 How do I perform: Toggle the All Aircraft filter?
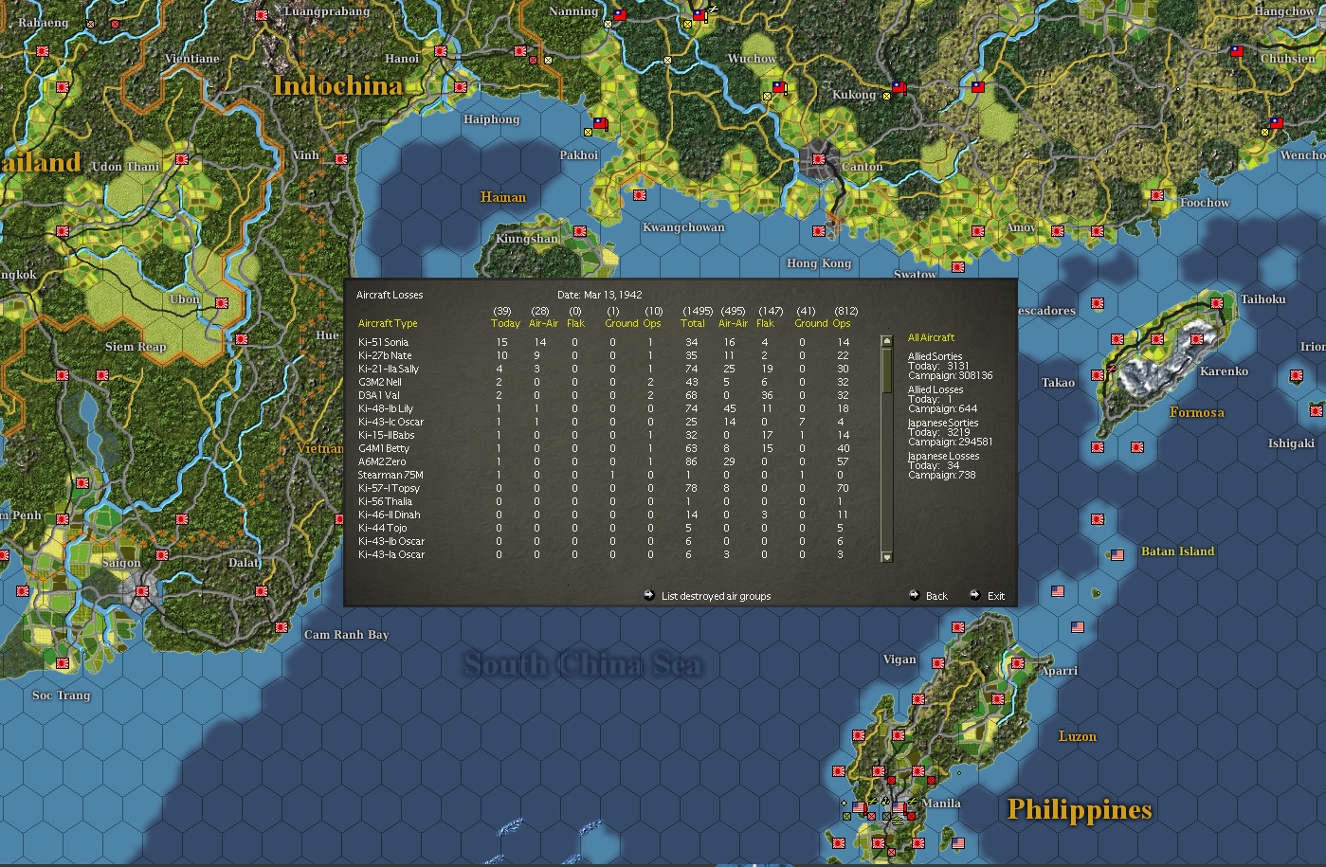click(931, 337)
